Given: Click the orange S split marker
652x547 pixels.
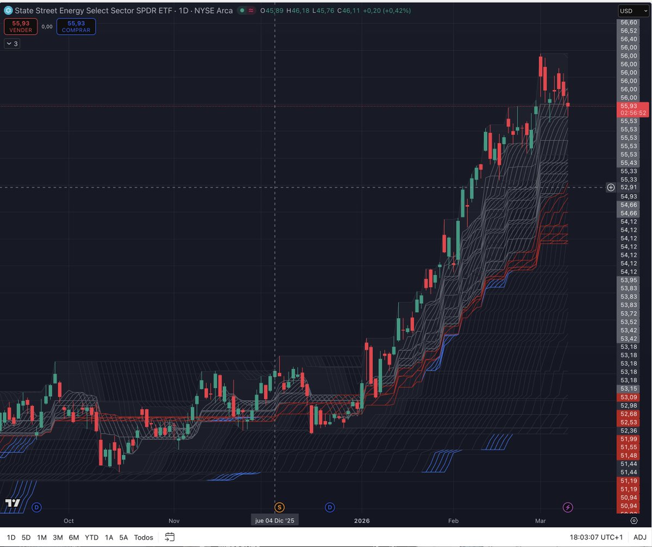Looking at the screenshot, I should pos(279,507).
